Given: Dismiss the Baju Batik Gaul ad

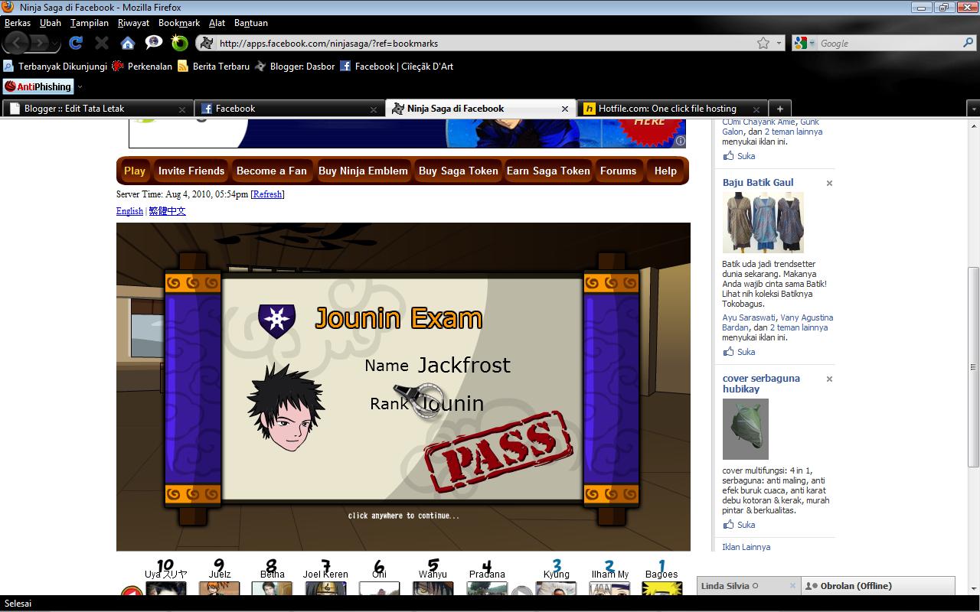Looking at the screenshot, I should (x=829, y=184).
